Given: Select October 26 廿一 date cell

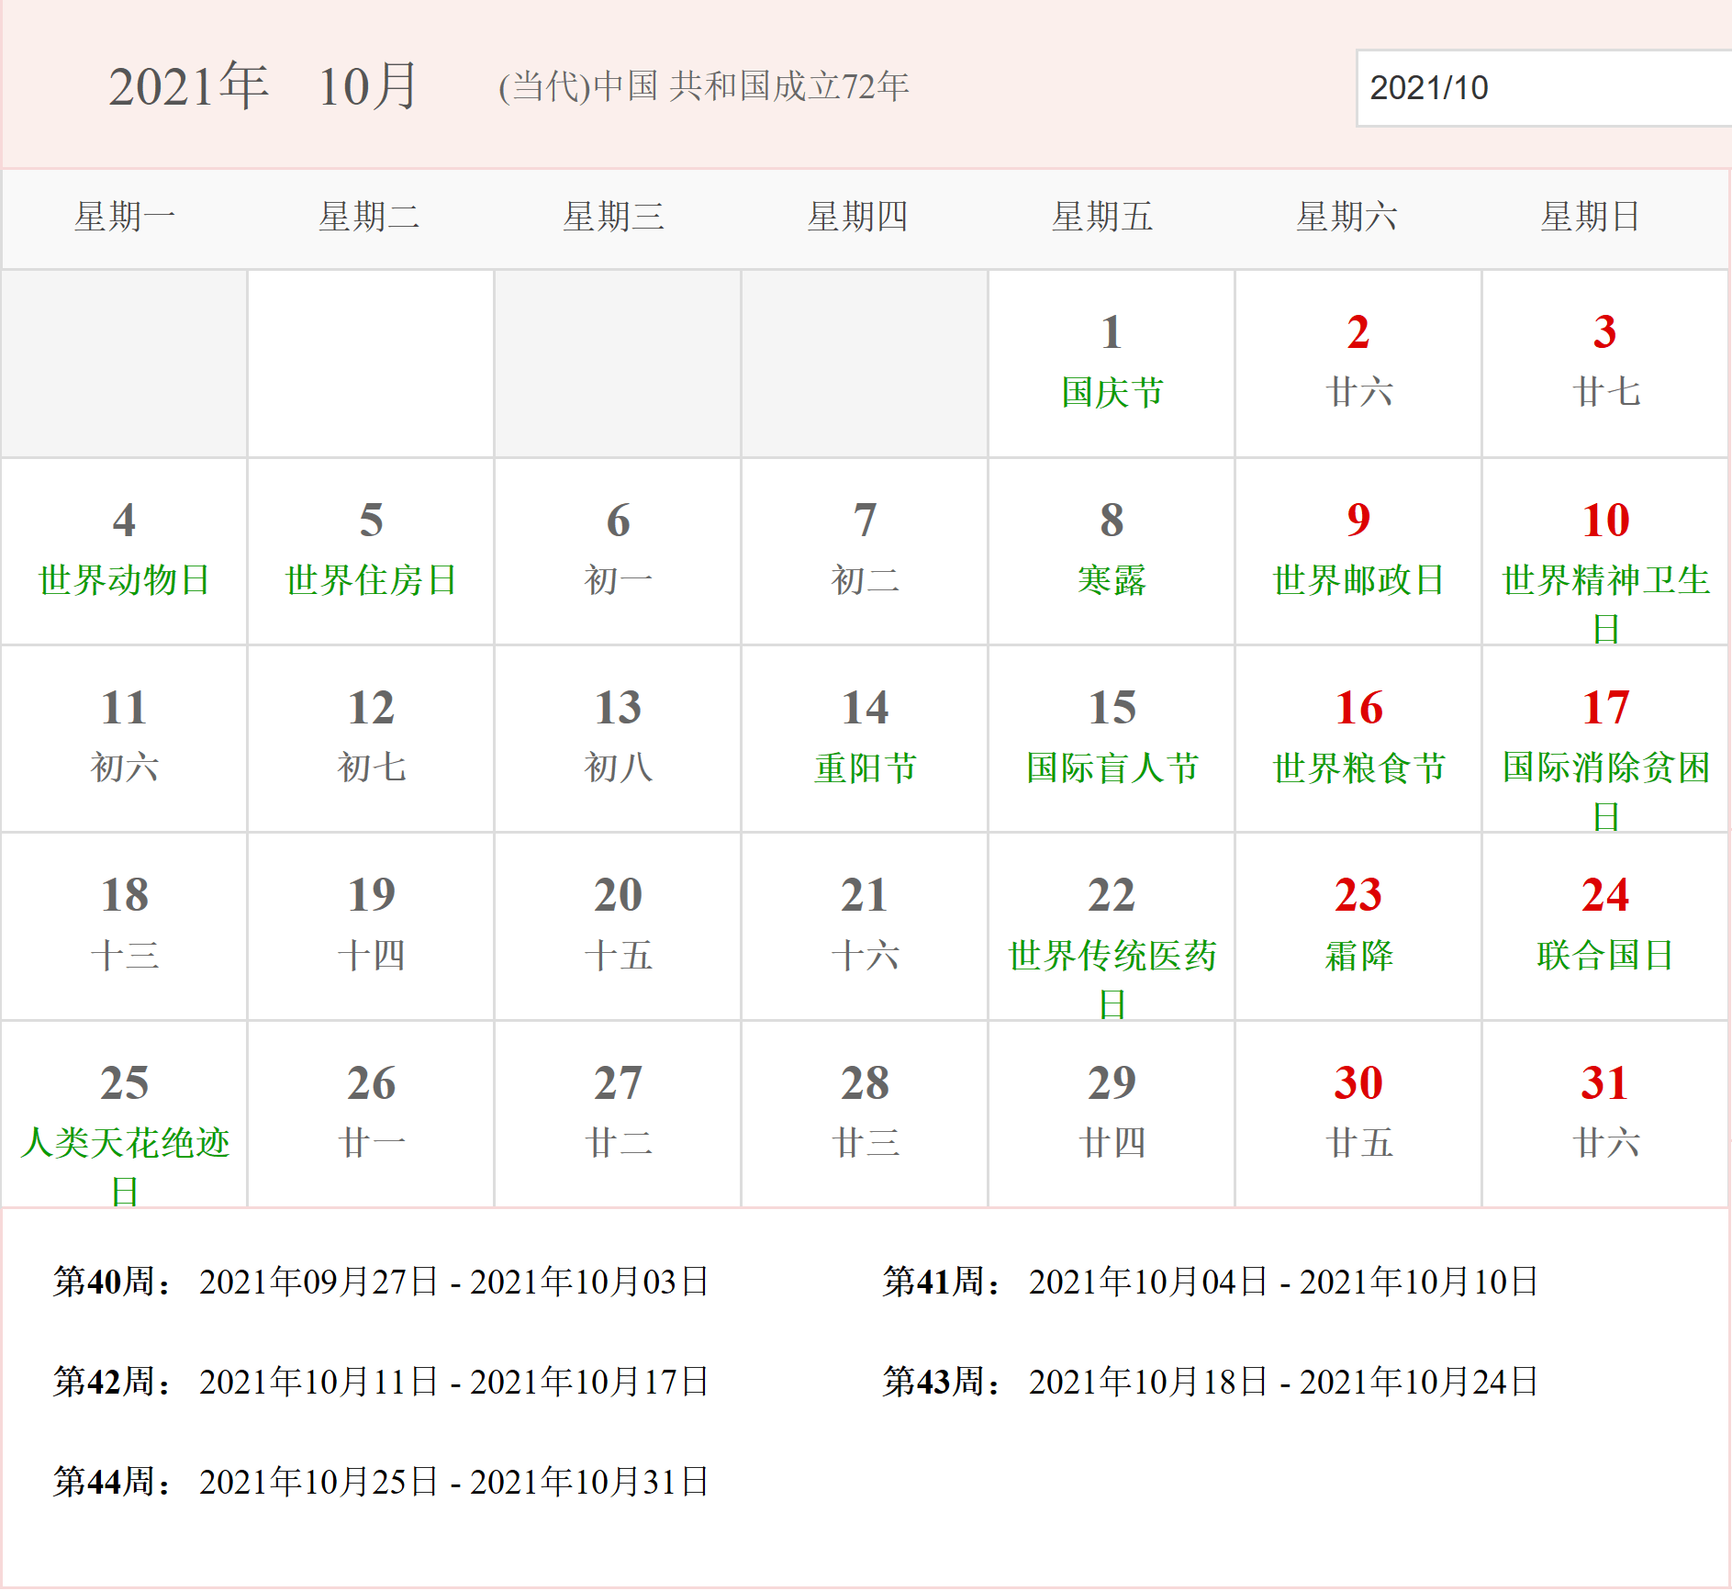Looking at the screenshot, I should (x=371, y=1114).
